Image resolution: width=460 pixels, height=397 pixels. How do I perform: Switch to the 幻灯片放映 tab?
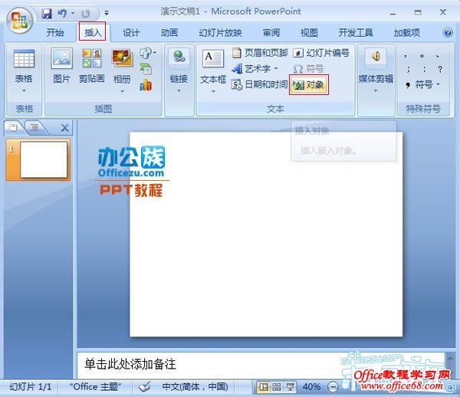point(220,33)
